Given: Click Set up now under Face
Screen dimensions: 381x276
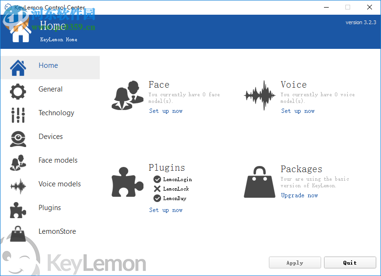Looking at the screenshot, I should [x=166, y=111].
